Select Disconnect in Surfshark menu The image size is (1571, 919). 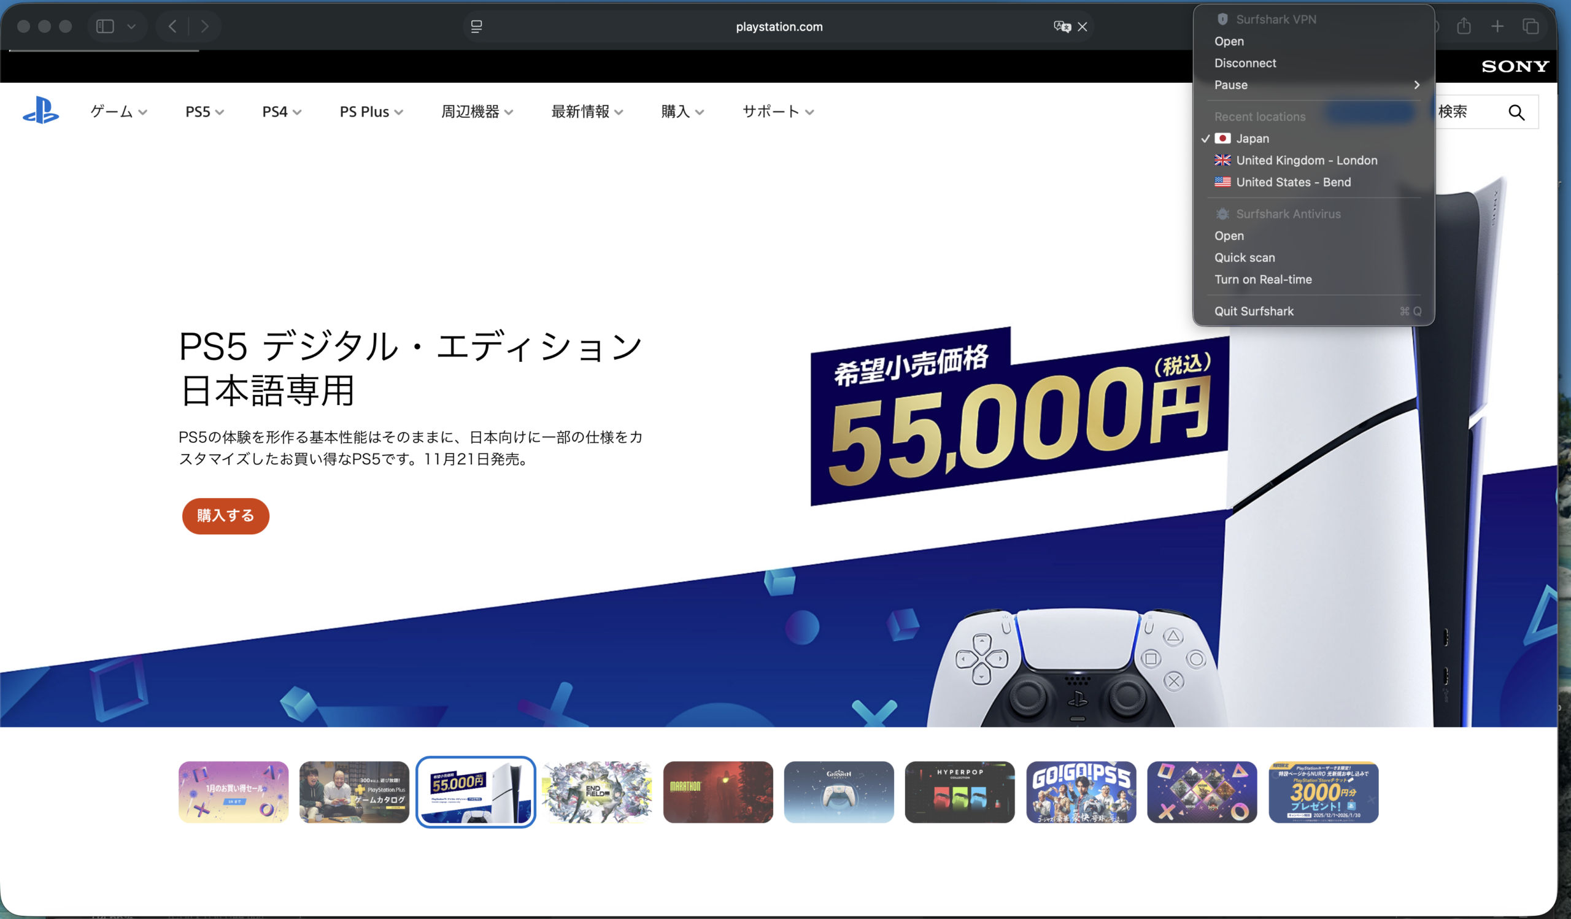coord(1313,63)
